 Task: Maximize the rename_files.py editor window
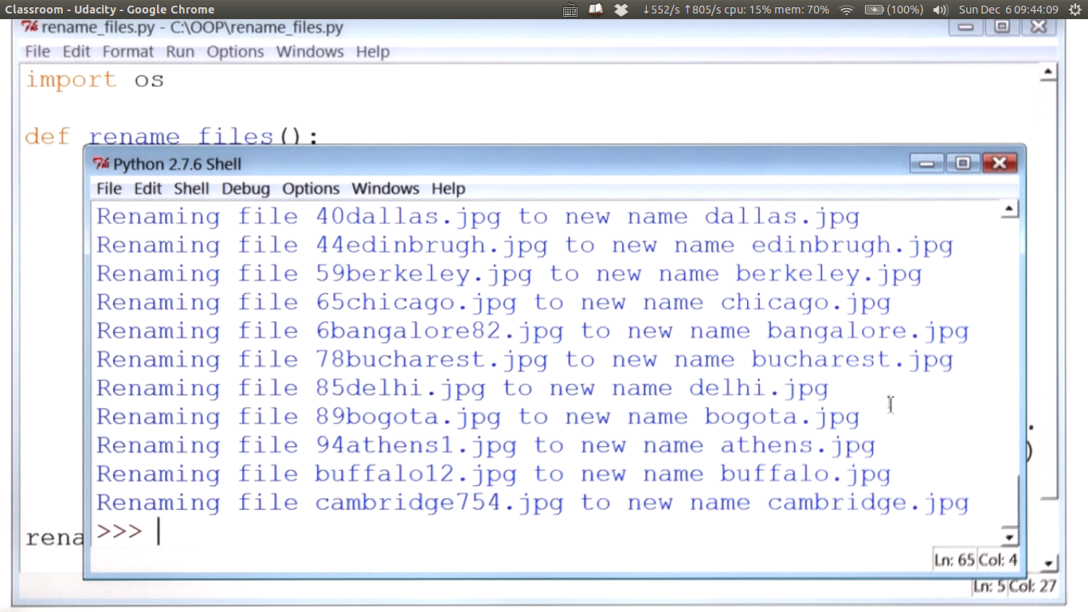[x=1003, y=27]
